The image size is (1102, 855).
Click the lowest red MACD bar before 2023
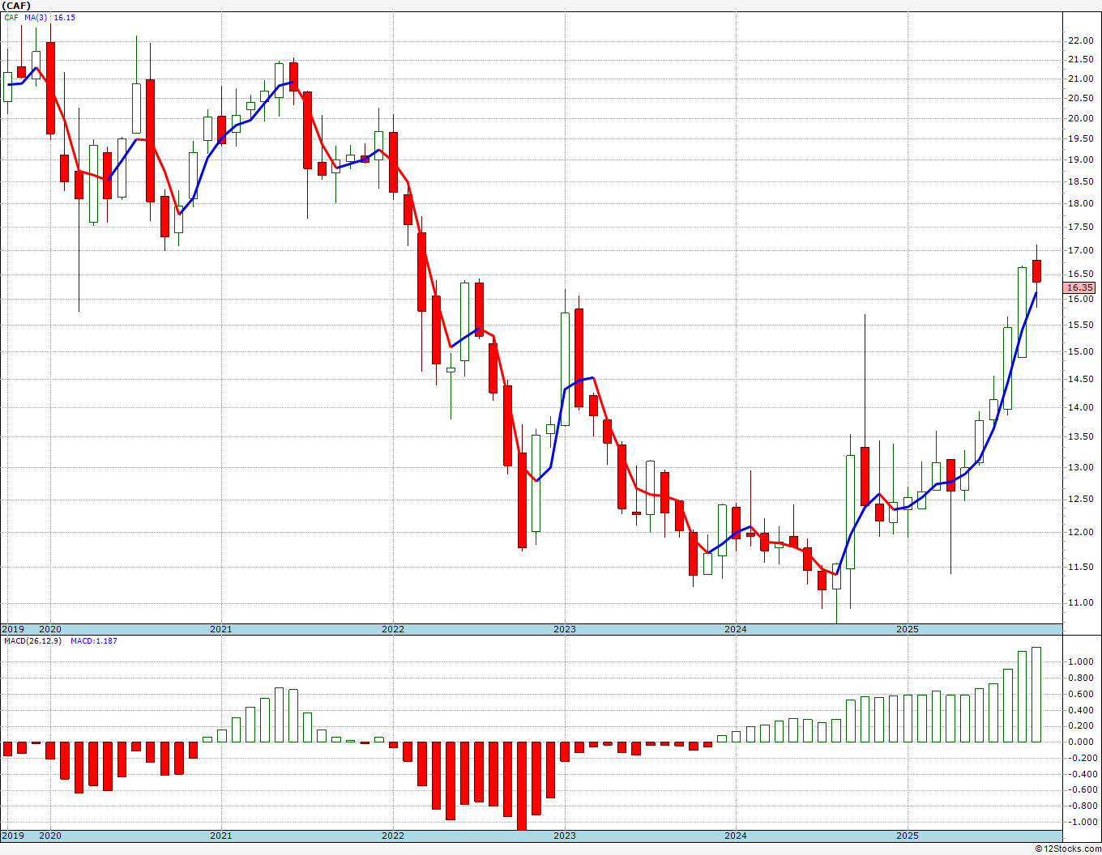pyautogui.click(x=522, y=785)
